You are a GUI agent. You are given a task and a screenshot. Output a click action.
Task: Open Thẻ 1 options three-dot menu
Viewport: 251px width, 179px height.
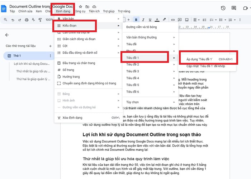pos(51,56)
